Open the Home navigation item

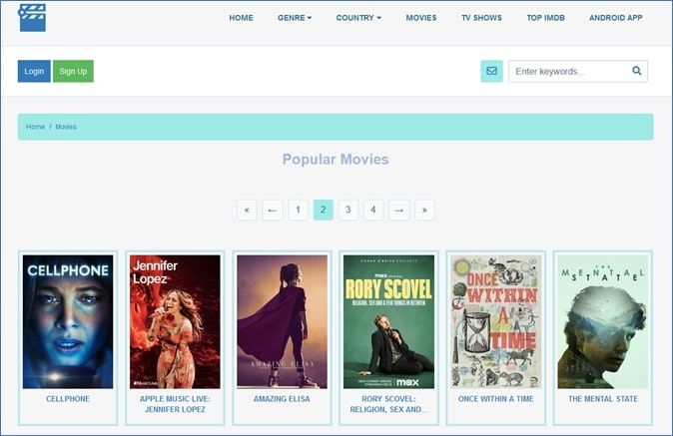coord(241,18)
